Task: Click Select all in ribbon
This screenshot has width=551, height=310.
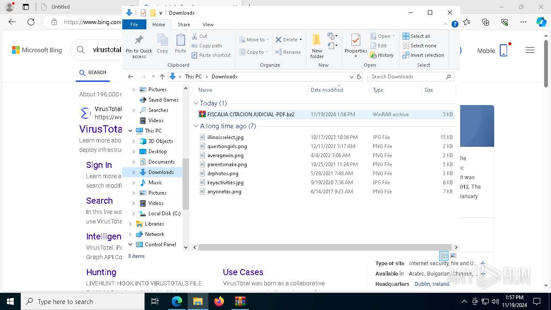Action: [416, 36]
